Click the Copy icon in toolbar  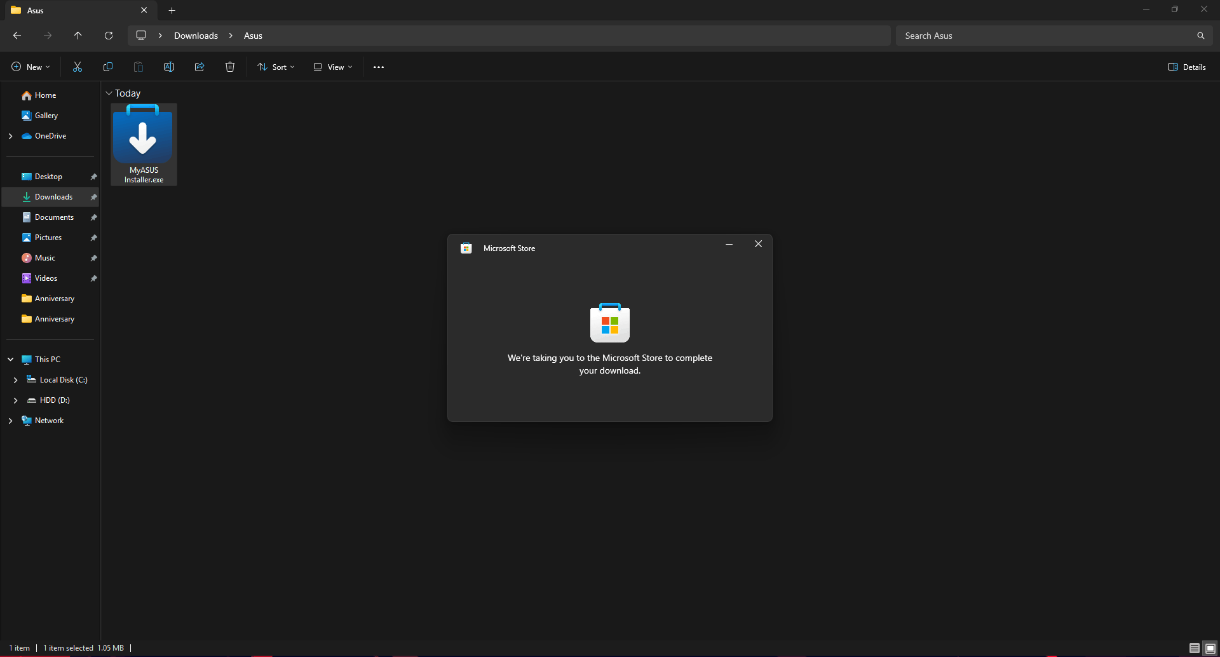108,67
